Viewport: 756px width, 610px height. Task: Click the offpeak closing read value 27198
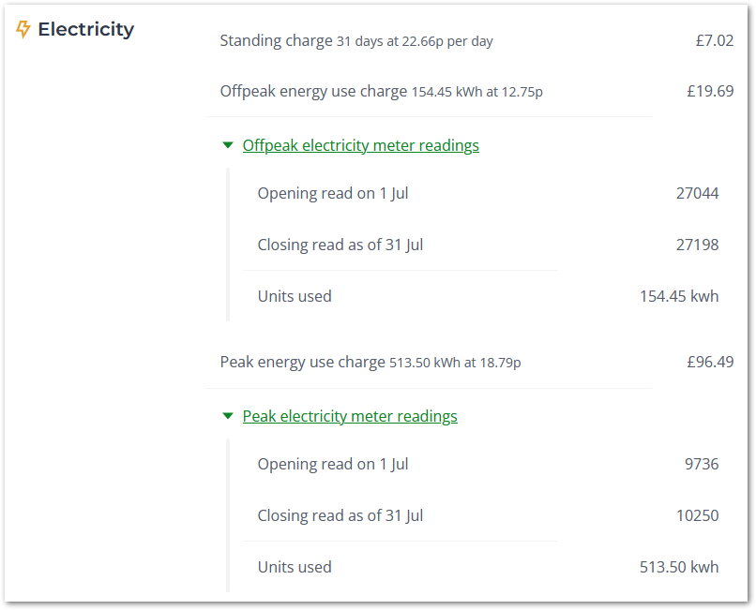click(x=697, y=245)
